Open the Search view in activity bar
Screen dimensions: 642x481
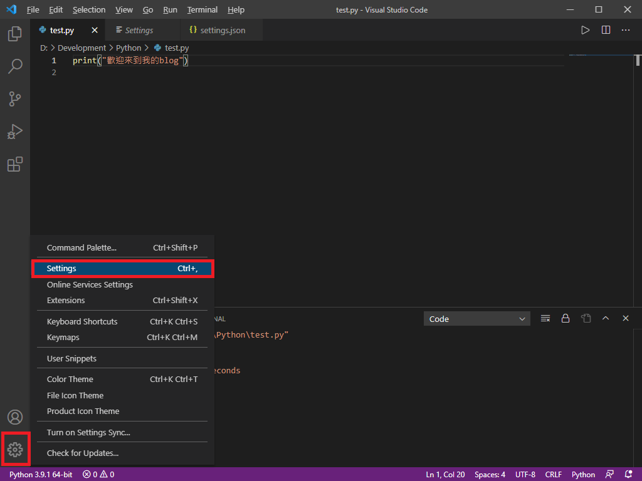coord(15,66)
